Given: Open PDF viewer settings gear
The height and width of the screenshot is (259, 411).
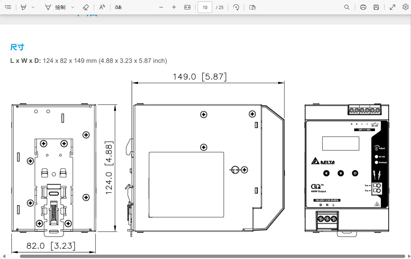Looking at the screenshot, I should 405,7.
